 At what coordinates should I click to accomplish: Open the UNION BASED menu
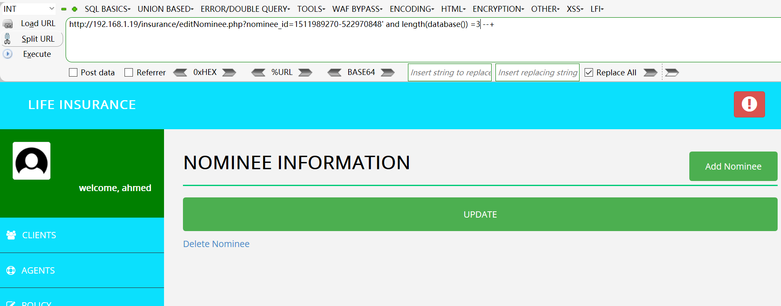pos(166,9)
